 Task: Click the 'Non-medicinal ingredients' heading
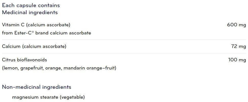(x=37, y=87)
